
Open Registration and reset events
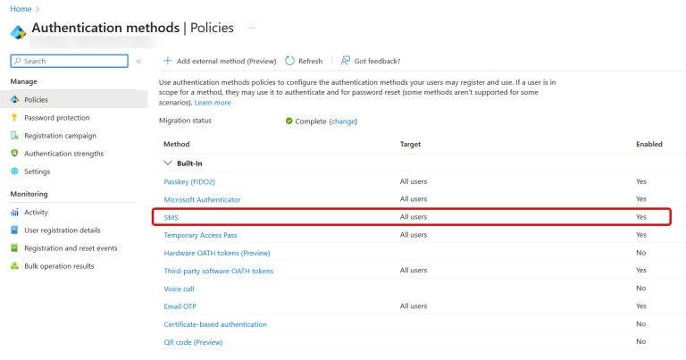71,248
